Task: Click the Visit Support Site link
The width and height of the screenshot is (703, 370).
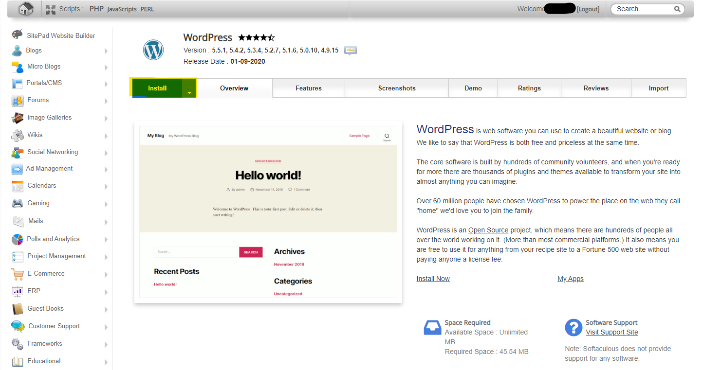Action: pyautogui.click(x=611, y=332)
